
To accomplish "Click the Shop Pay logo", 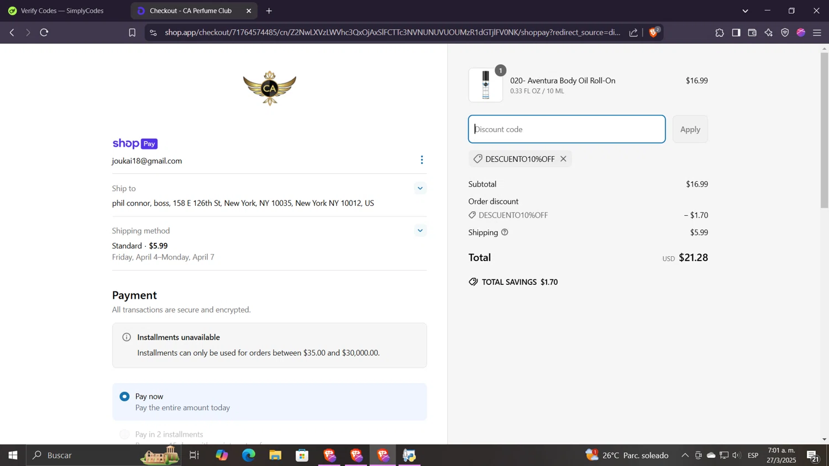I will [x=135, y=144].
